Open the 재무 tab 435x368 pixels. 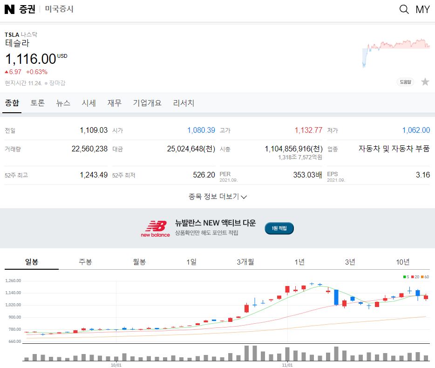[x=115, y=103]
